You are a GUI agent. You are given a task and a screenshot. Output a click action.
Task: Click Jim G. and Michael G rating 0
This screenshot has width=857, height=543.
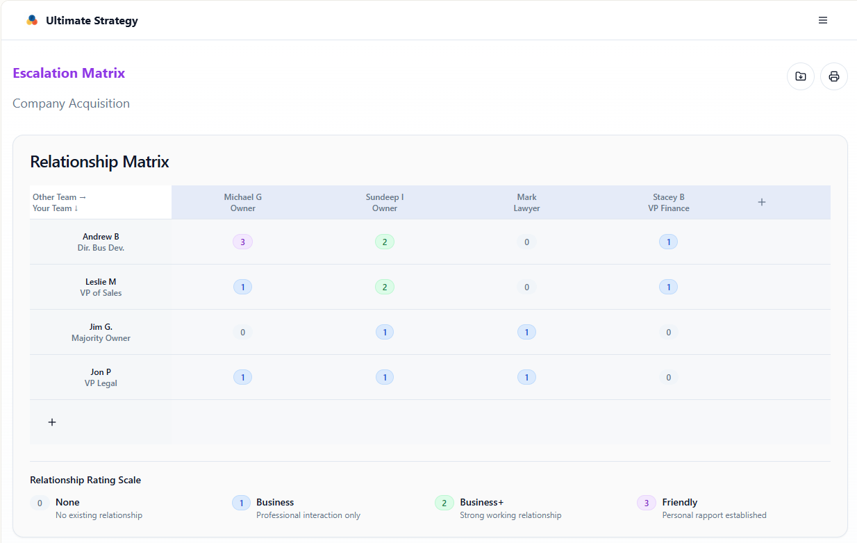(x=242, y=333)
